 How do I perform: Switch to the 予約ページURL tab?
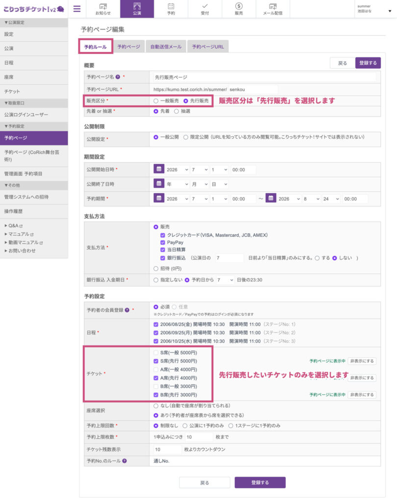coord(208,47)
